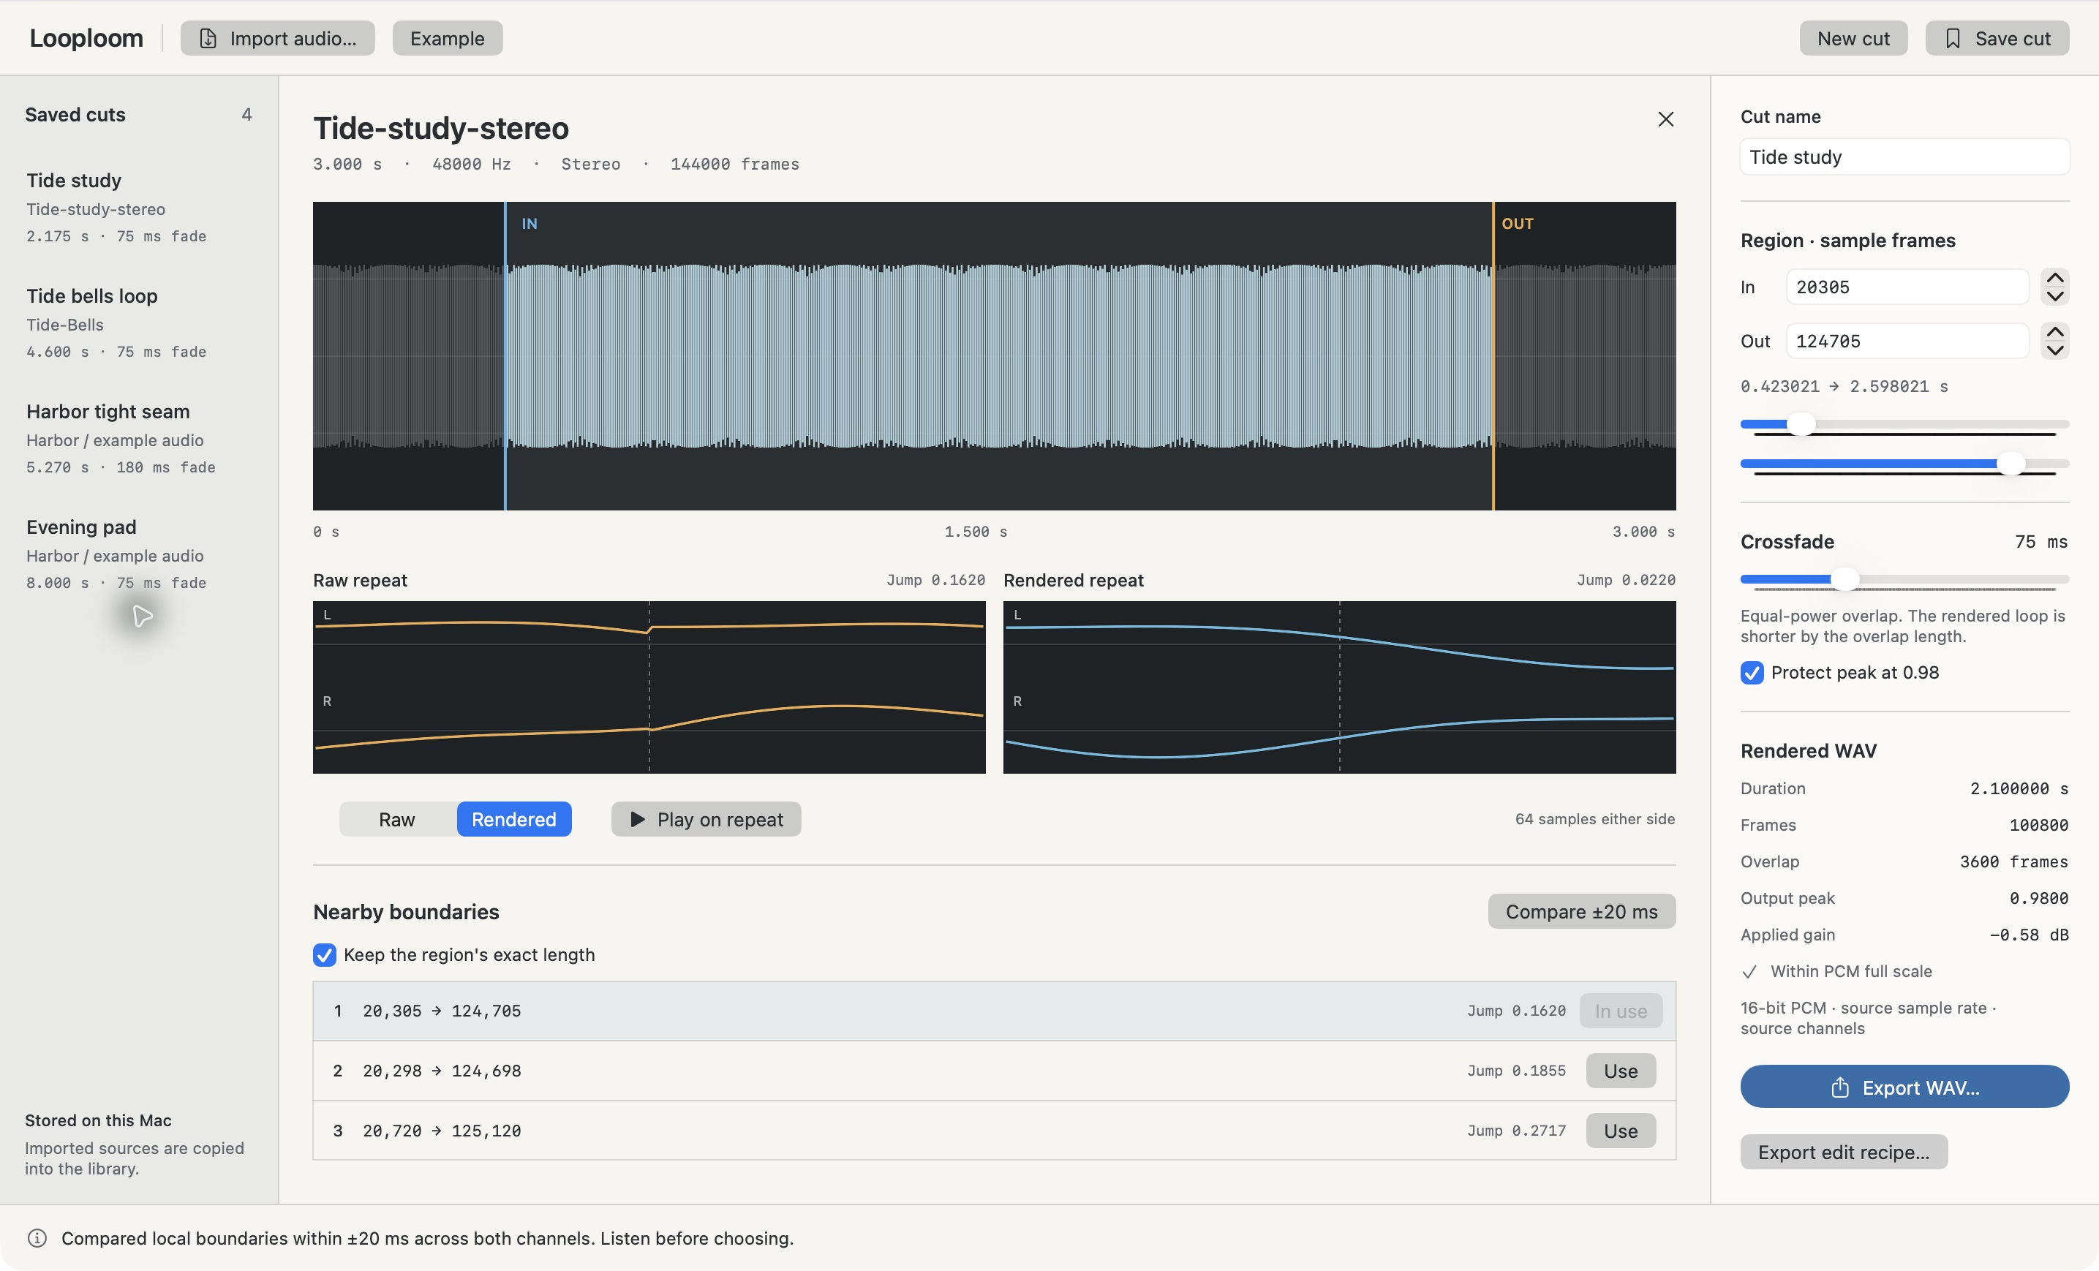
Task: Click the info icon in the status bar
Action: (x=37, y=1238)
